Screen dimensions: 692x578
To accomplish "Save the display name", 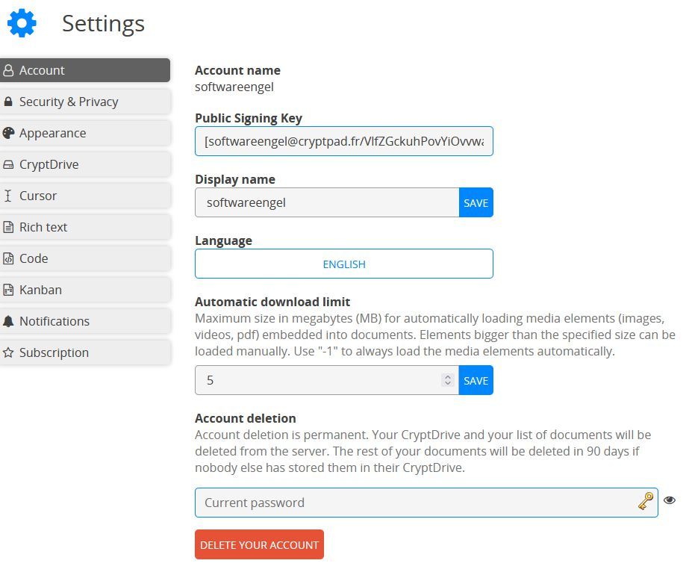I will [x=476, y=202].
